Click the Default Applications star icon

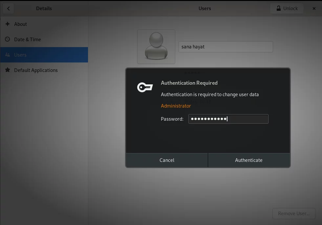(8, 70)
